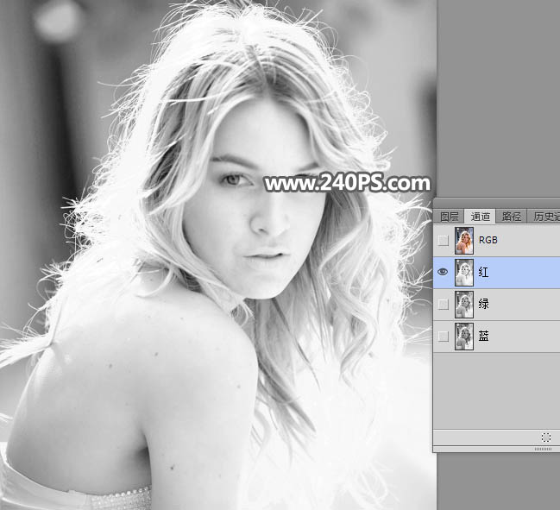This screenshot has width=560, height=510.
Task: Open the History (历史记录) panel tab
Action: (545, 217)
